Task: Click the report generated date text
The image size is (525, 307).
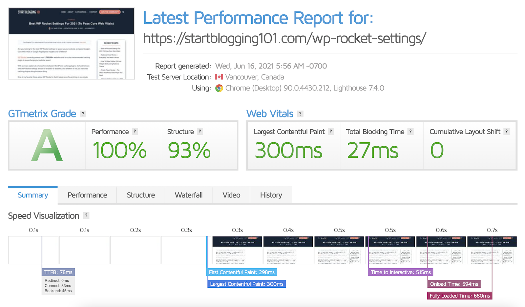Action: coord(271,66)
